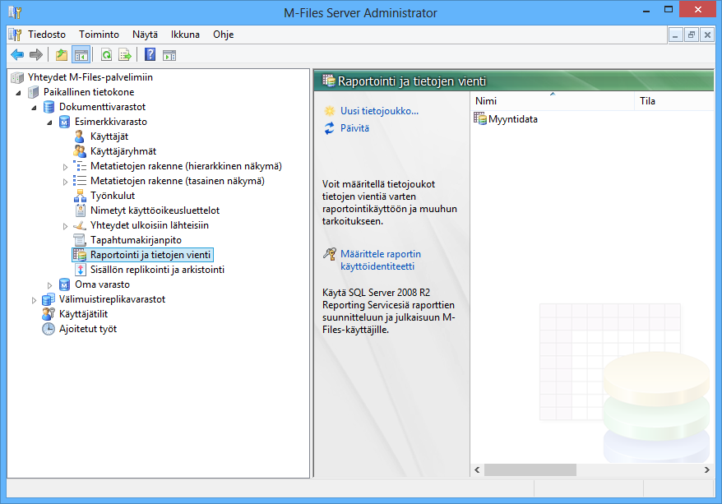Click the Sisällön replikointi ja arkistointi icon
This screenshot has height=504, width=722.
[80, 270]
